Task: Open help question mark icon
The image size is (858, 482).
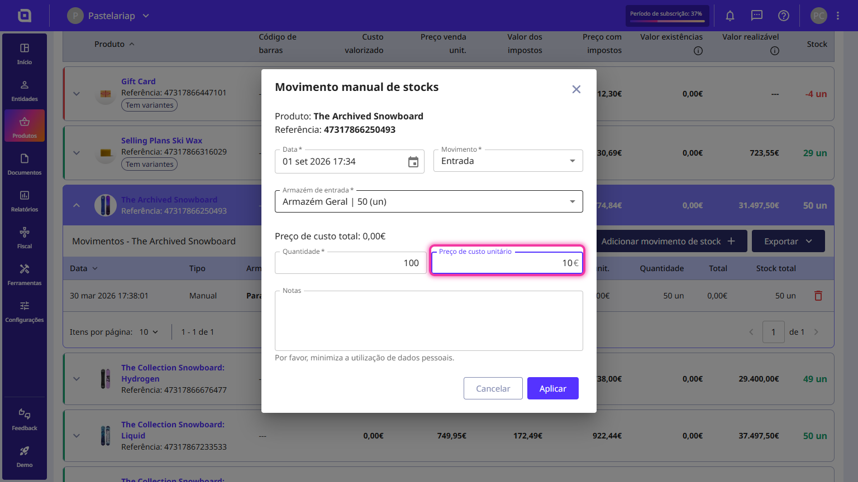Action: point(784,16)
